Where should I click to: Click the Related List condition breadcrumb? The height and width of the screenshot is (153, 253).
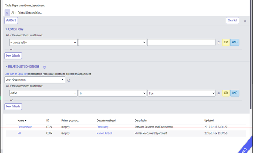[30, 13]
